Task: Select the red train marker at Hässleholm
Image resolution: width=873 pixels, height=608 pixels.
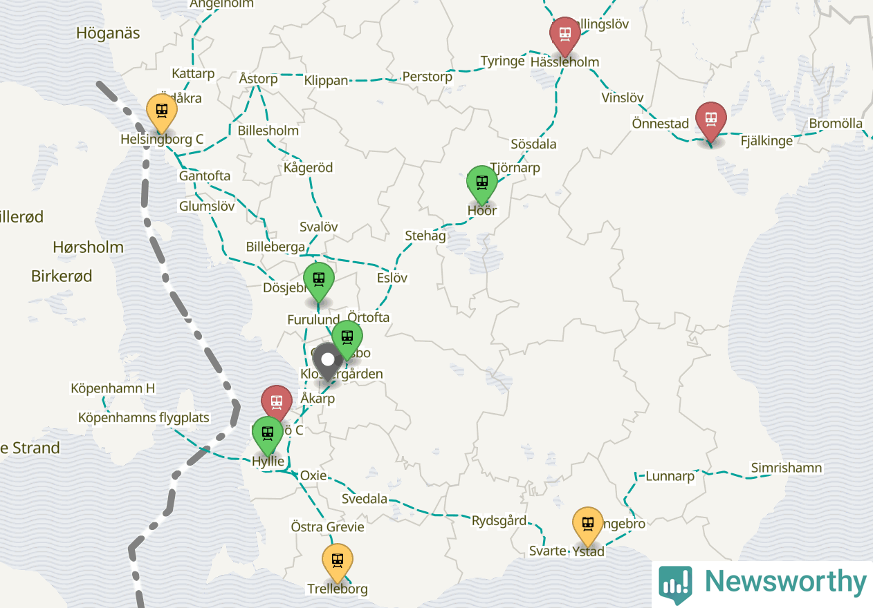Action: point(565,36)
